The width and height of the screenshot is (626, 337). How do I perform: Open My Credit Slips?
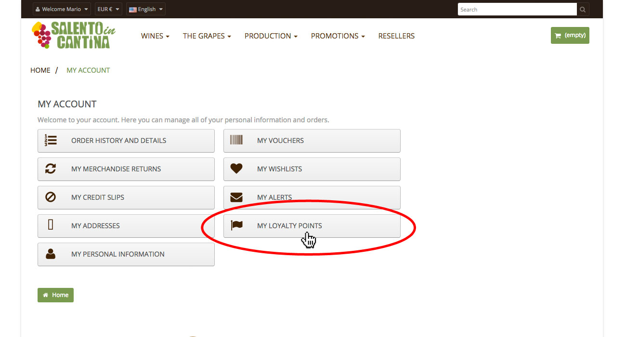pos(126,197)
